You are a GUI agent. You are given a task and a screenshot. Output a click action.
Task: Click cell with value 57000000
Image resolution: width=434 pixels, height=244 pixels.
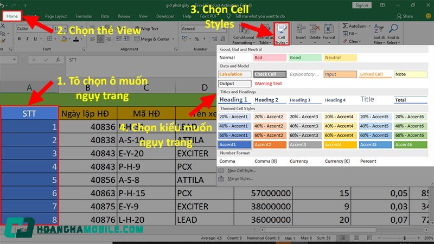(x=263, y=193)
